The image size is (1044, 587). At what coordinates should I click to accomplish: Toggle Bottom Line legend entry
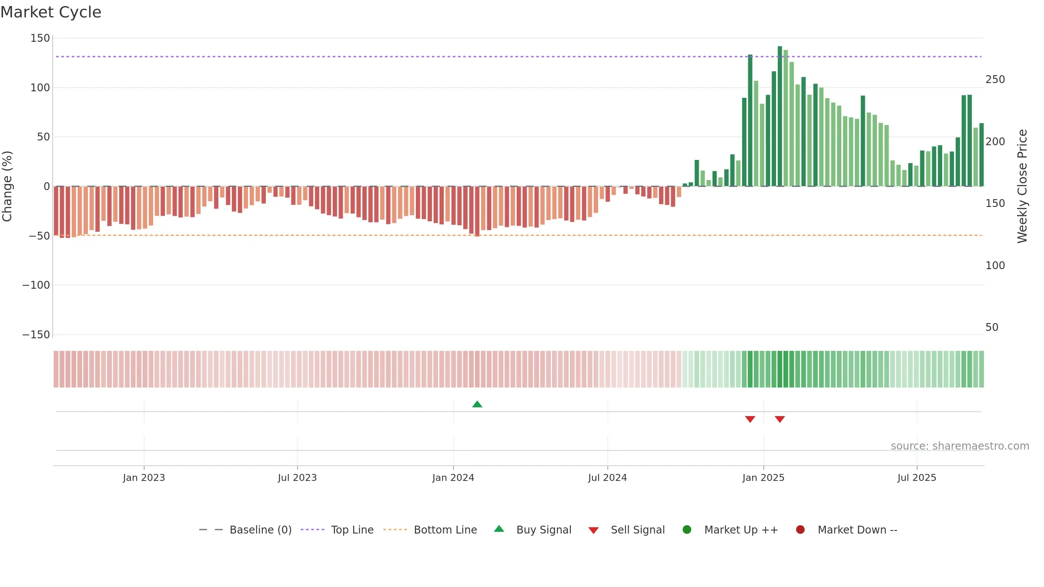pos(430,530)
